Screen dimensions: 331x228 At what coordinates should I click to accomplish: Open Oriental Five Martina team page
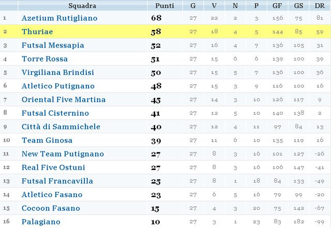click(x=64, y=99)
